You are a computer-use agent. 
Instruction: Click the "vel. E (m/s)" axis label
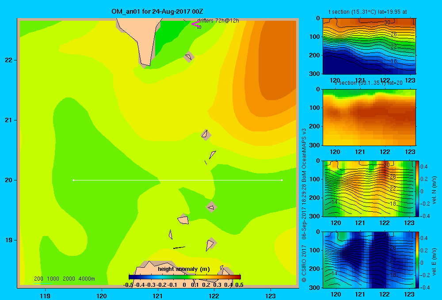(434, 262)
